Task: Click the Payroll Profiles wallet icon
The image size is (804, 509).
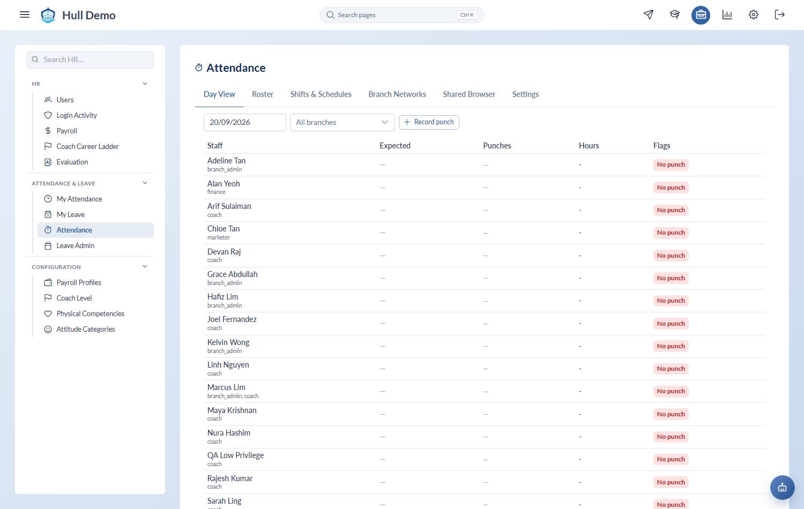Action: click(48, 282)
